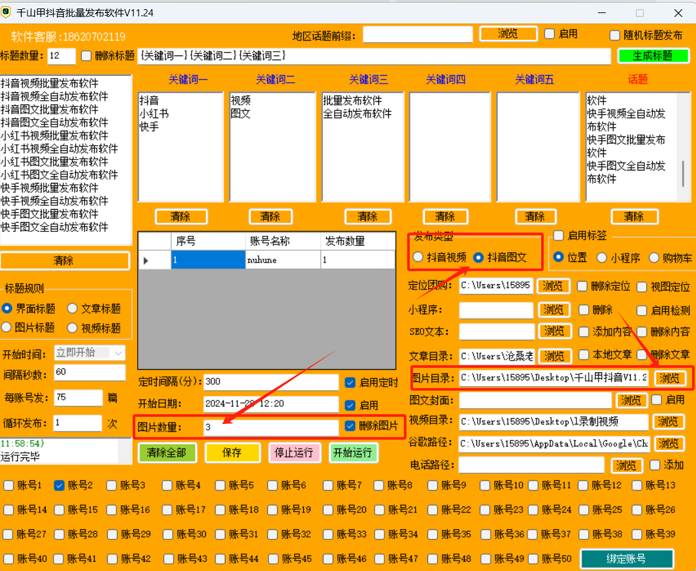Screen dimensions: 696x571
Task: Click the teal 绑定账号 button
Action: coord(626,559)
